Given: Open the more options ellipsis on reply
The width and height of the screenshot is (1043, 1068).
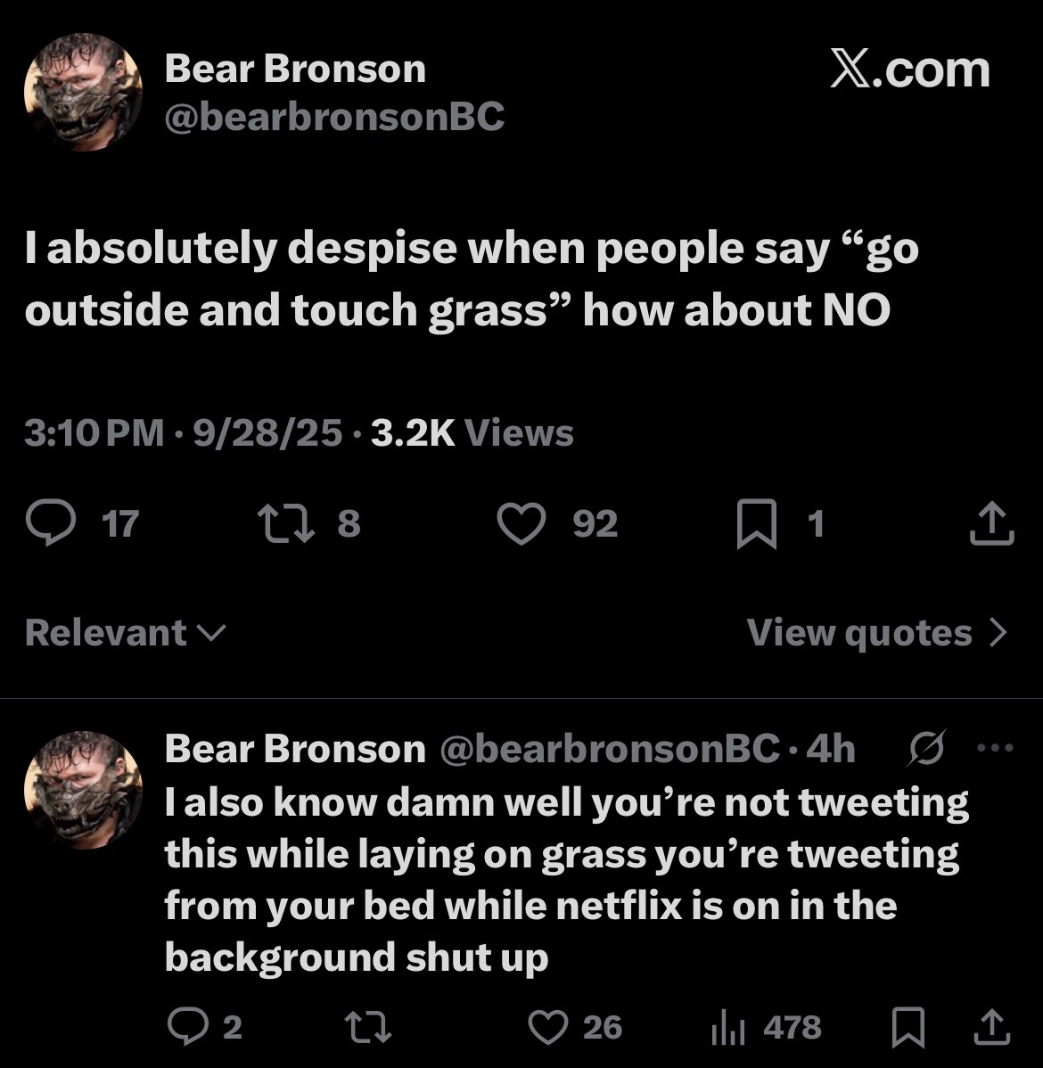Looking at the screenshot, I should tap(995, 748).
